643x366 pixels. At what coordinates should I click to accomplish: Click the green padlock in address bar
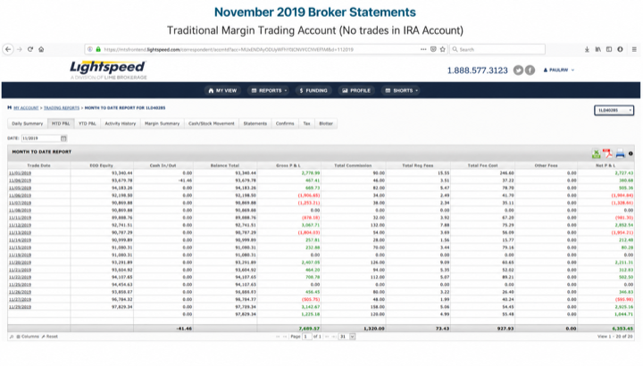98,49
